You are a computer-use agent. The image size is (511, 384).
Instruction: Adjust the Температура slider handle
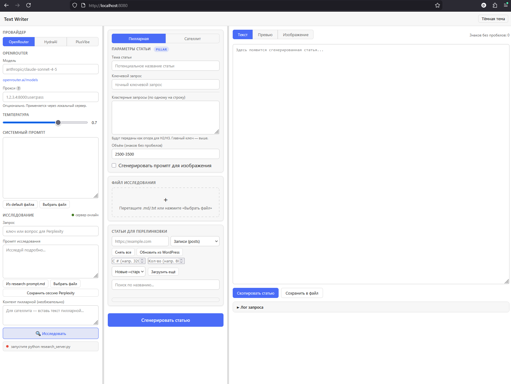[x=58, y=122]
